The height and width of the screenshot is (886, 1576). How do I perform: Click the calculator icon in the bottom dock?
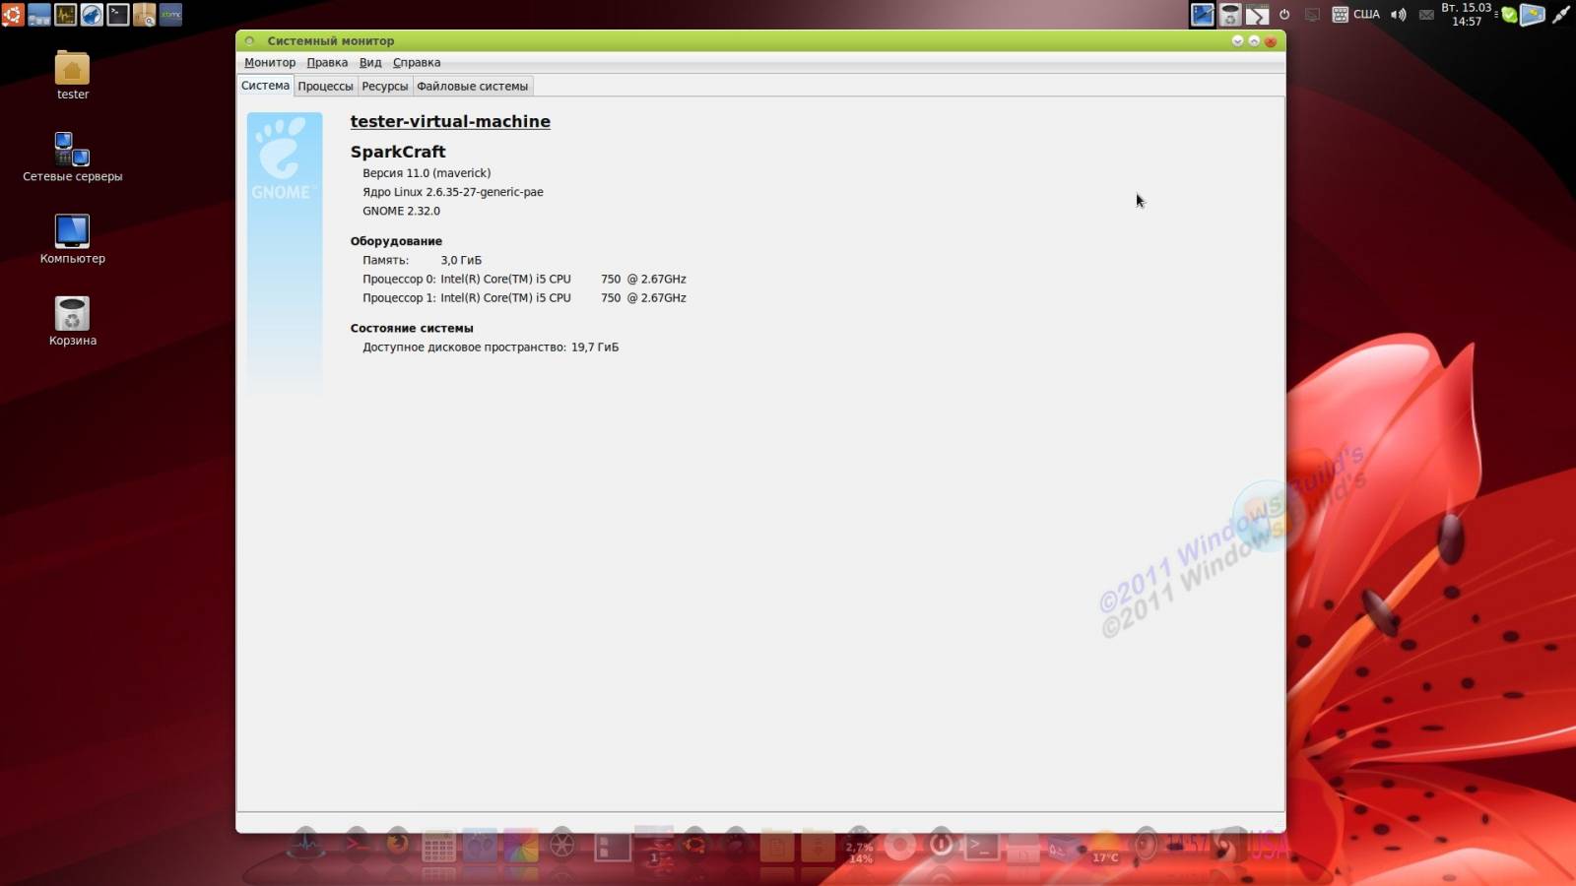pos(438,846)
